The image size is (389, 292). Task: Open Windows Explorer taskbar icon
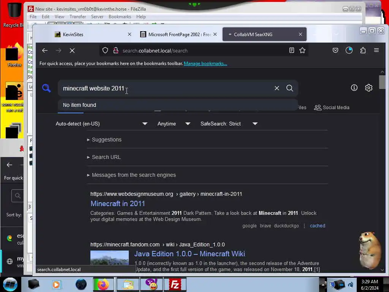(128, 284)
